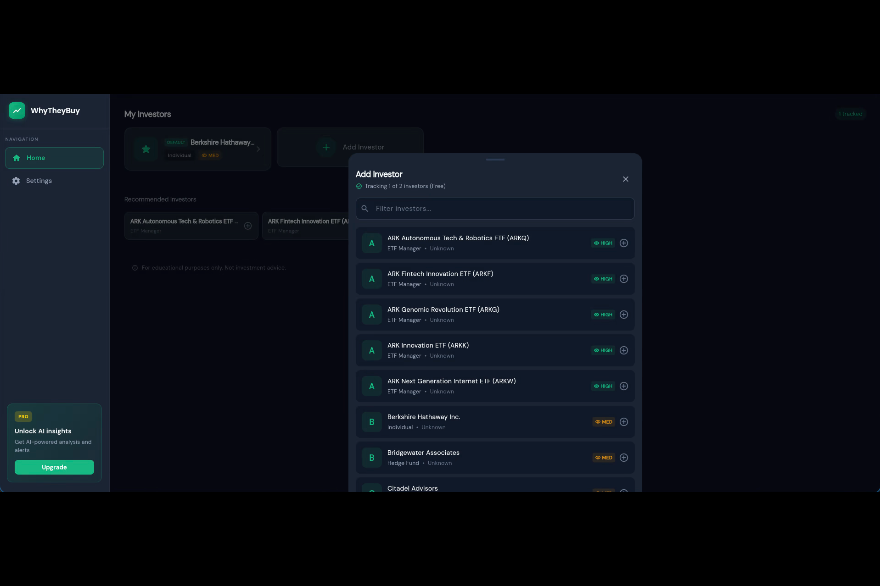Click the A avatar of ARK Fintech row
This screenshot has width=880, height=586.
tap(371, 279)
